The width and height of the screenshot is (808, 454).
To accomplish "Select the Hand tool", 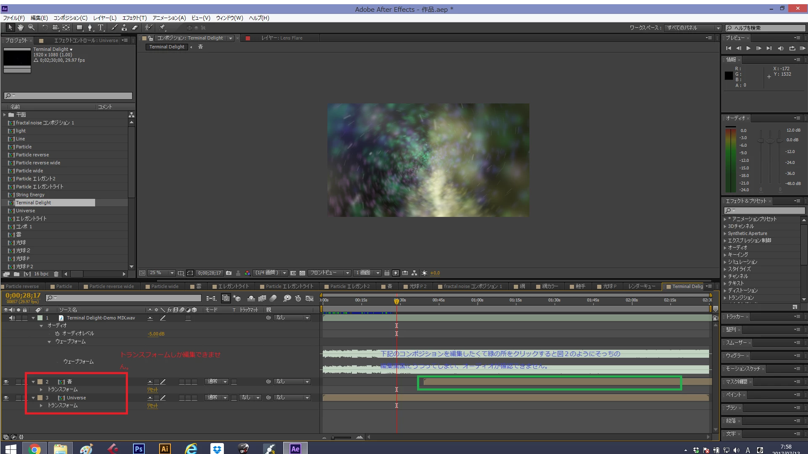I will pos(20,28).
